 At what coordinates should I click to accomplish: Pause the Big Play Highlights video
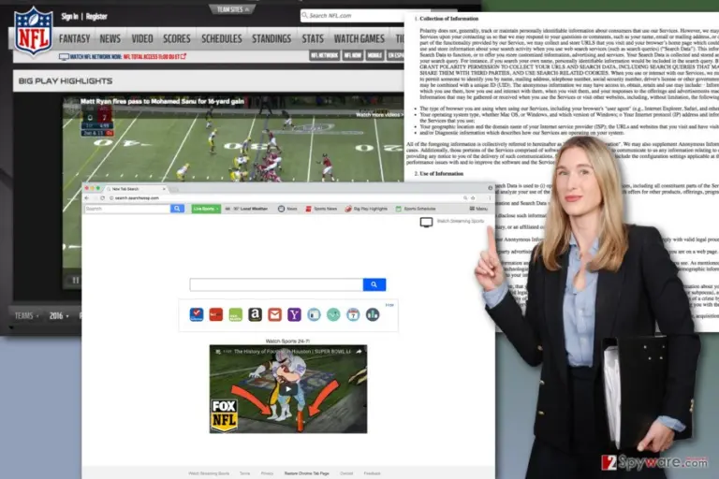(x=76, y=280)
